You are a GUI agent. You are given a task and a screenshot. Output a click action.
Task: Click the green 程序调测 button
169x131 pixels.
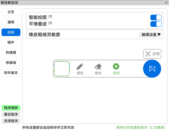coord(11,108)
